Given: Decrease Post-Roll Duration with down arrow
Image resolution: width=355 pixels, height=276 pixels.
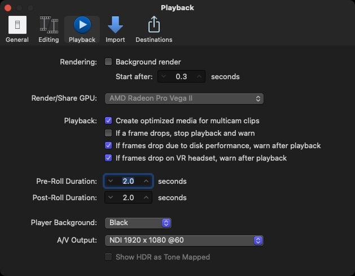Looking at the screenshot, I should 111,198.
